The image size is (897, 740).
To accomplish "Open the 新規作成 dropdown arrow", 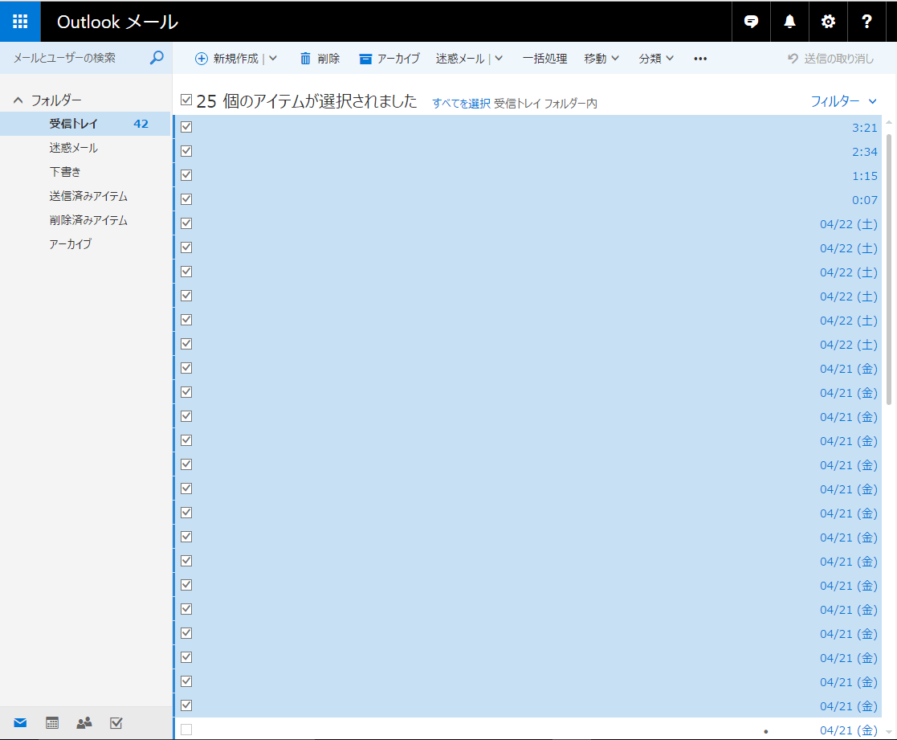I will click(272, 58).
